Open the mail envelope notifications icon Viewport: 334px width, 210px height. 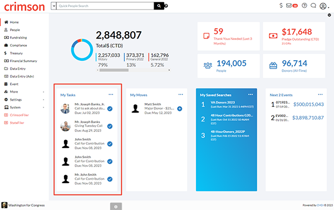pos(289,6)
